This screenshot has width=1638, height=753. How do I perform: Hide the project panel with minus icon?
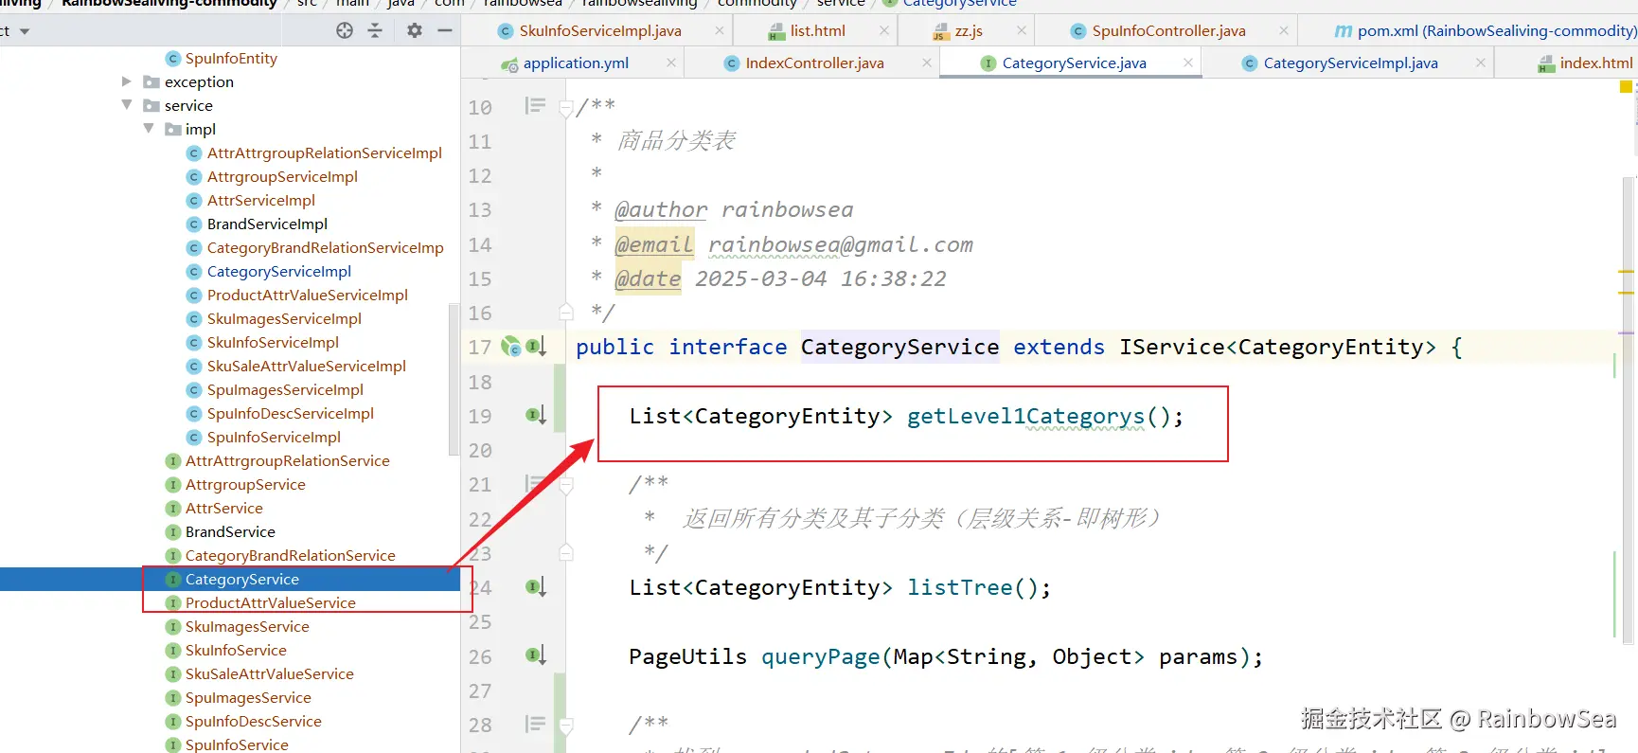point(444,30)
